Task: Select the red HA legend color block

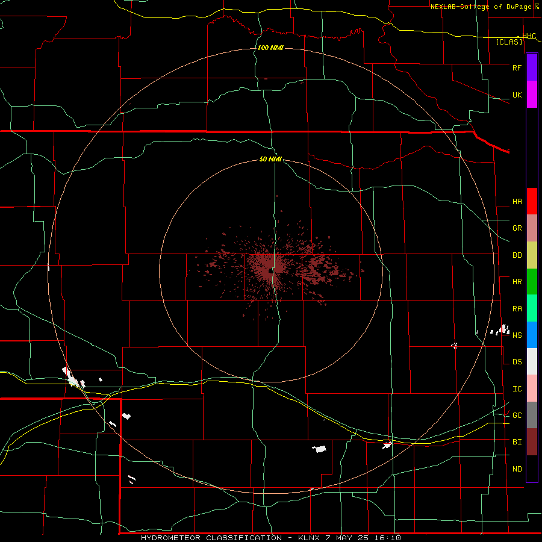Action: pyautogui.click(x=532, y=201)
